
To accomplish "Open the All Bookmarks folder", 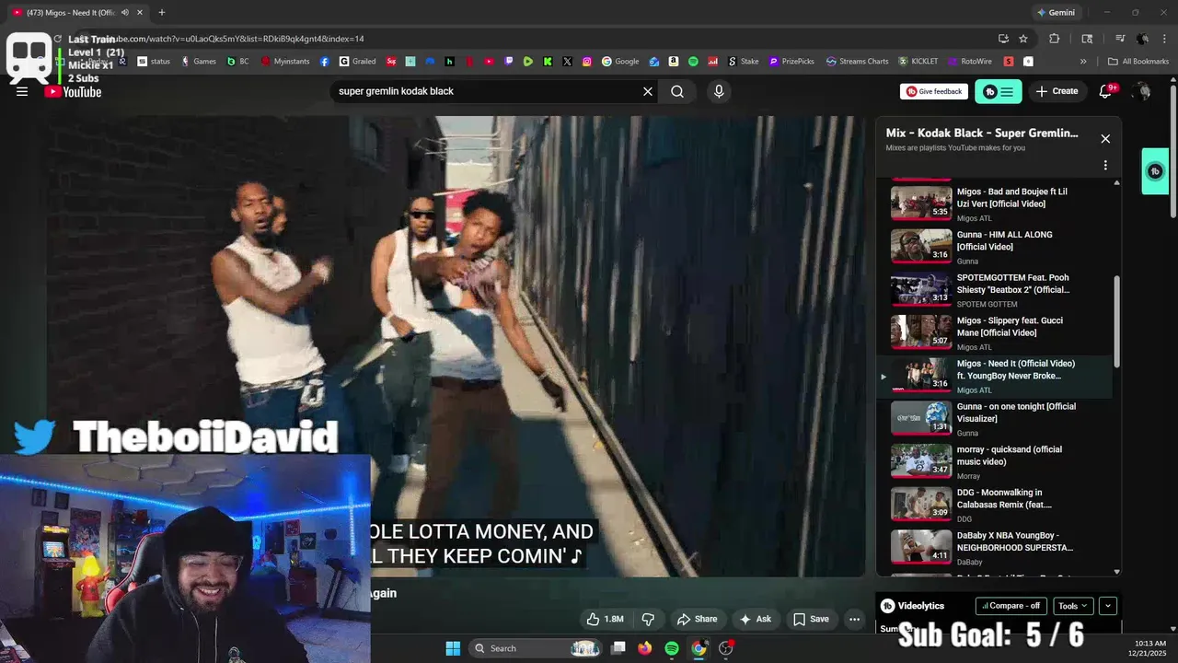I will click(x=1138, y=62).
